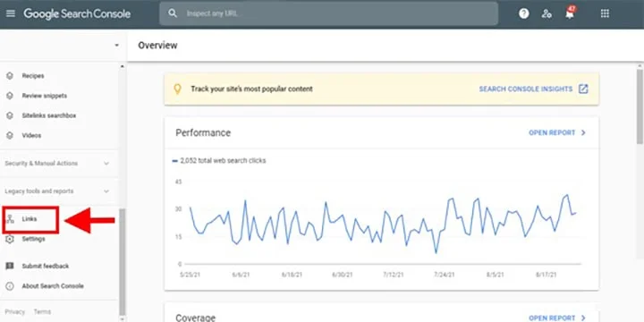The height and width of the screenshot is (322, 644).
Task: Click the sidebar scroll up arrow
Action: [122, 66]
